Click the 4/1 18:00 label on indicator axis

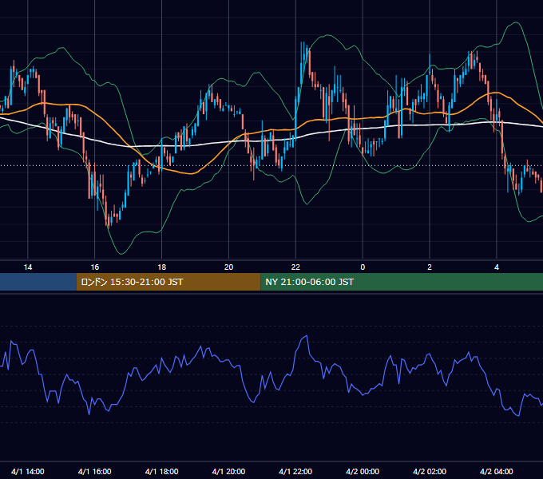(162, 471)
